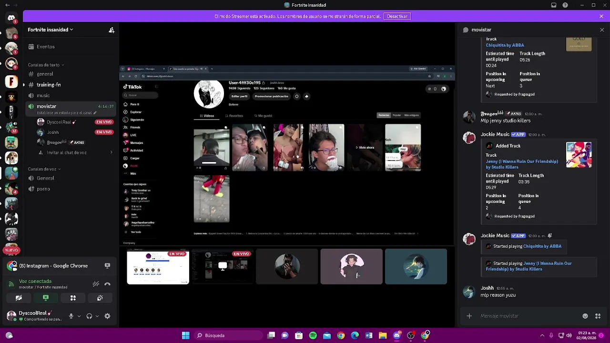Screen dimensions: 610x343
Task: Open the activities launcher button
Action: 73,298
